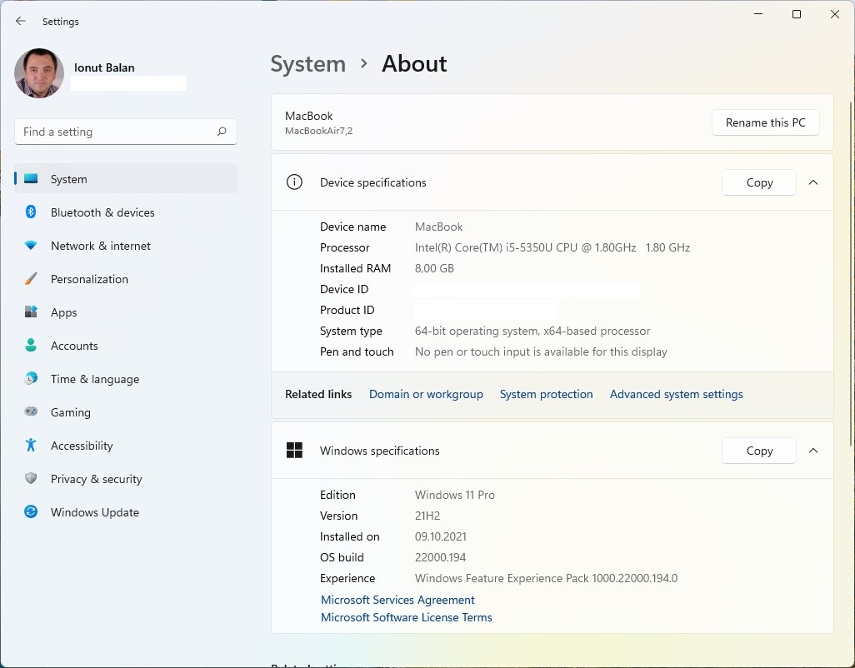Click the Privacy & security shield icon
855x668 pixels.
(31, 479)
